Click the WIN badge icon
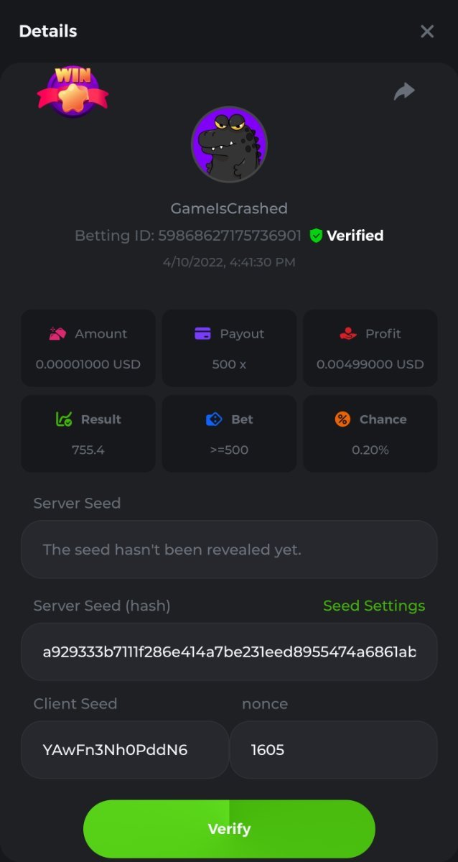 pyautogui.click(x=72, y=91)
